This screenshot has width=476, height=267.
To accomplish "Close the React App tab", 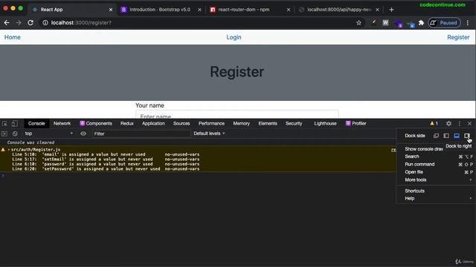I will pos(111,10).
